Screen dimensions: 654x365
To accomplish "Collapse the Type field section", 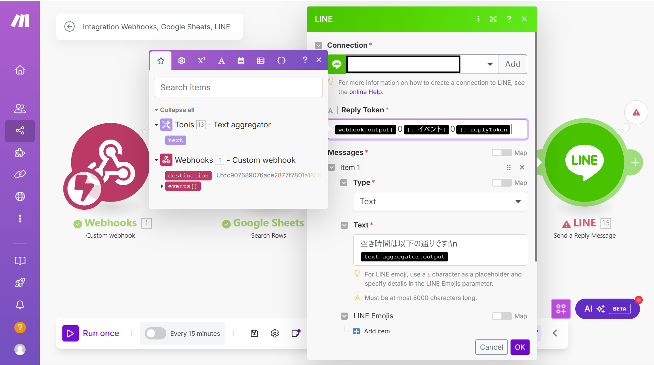I will [x=344, y=183].
